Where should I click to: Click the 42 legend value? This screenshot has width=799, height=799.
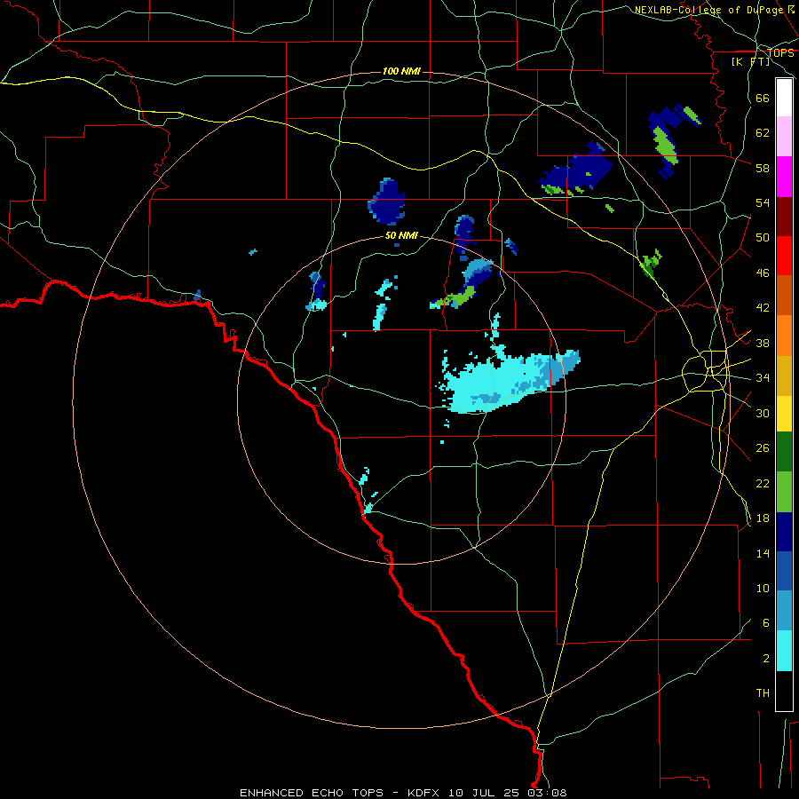tap(763, 308)
